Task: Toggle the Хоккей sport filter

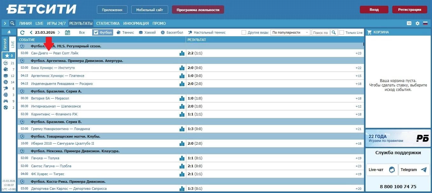Action: tap(147, 32)
